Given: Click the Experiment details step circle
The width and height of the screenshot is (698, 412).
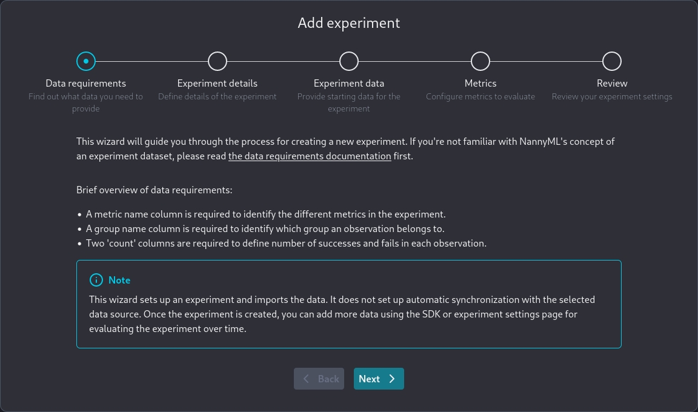Looking at the screenshot, I should tap(218, 61).
